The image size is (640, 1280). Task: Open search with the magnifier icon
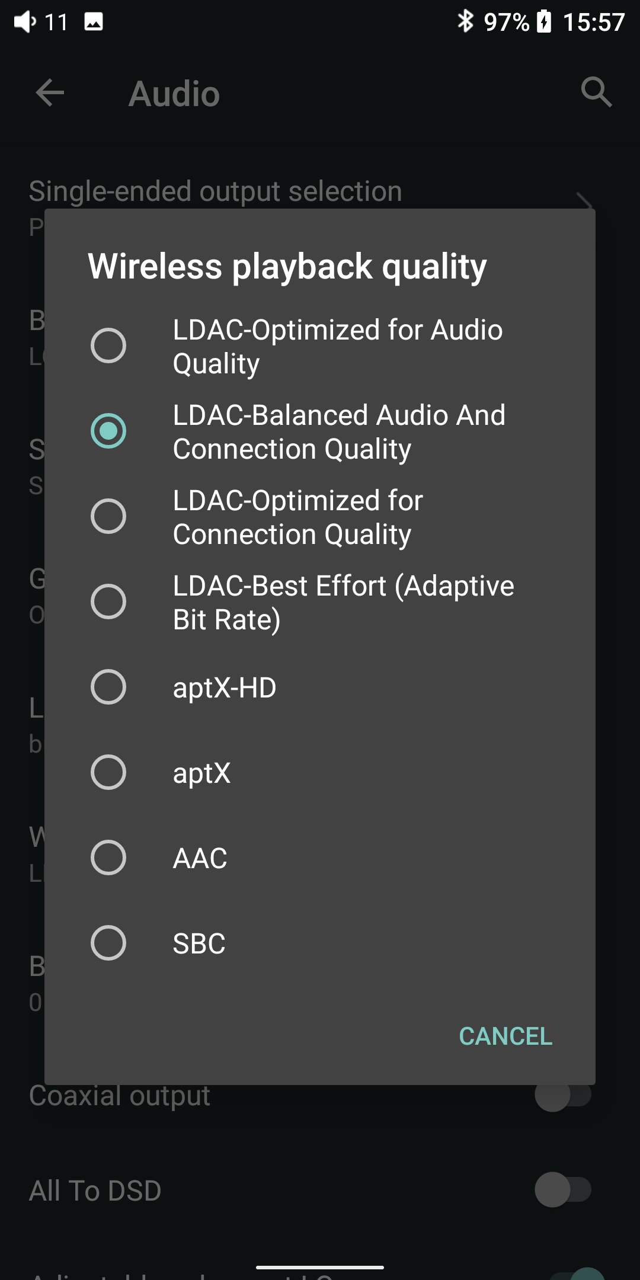coord(596,92)
